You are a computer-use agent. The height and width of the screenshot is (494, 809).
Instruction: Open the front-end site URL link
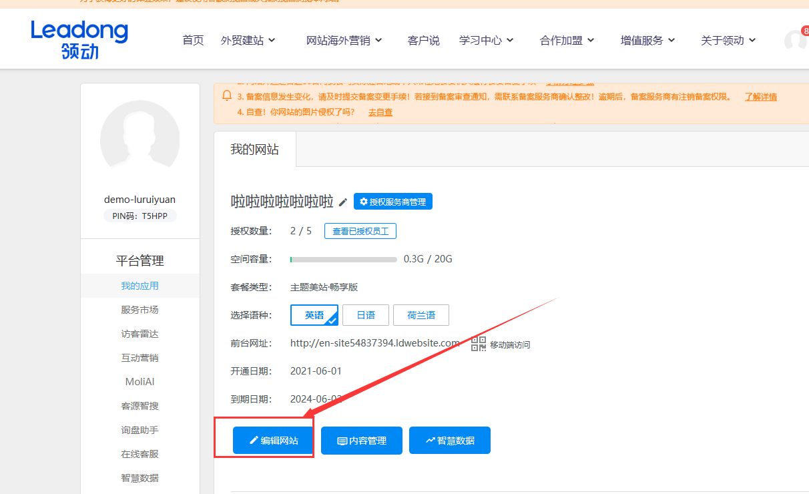[374, 343]
